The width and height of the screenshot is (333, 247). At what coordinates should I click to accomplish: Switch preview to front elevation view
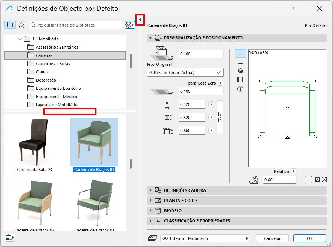coord(240,62)
